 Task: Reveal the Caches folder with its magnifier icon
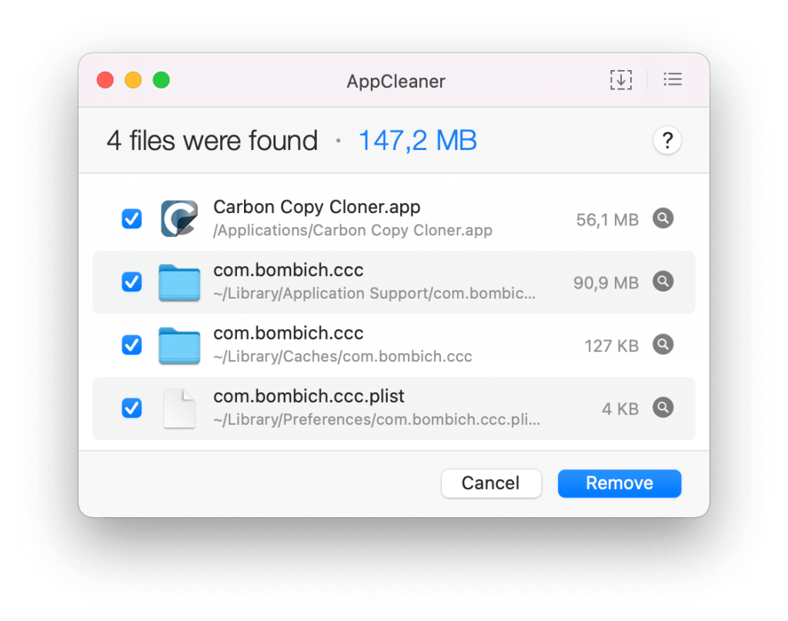coord(663,345)
